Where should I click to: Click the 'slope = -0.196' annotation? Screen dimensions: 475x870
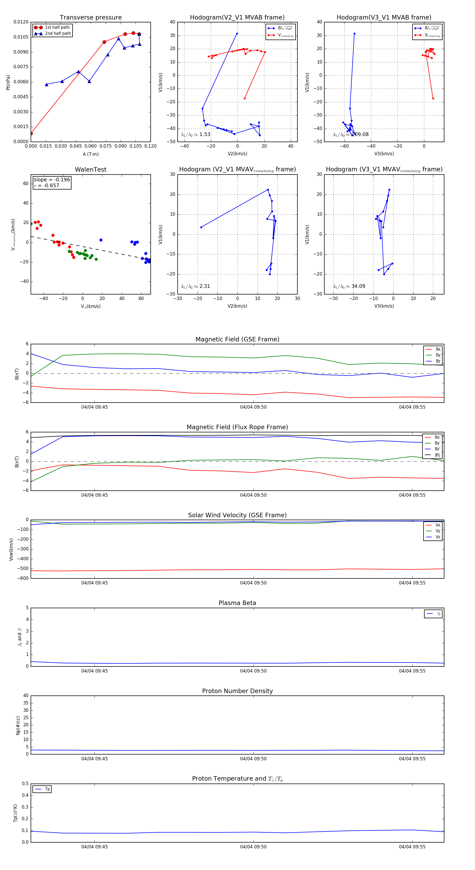tap(52, 180)
